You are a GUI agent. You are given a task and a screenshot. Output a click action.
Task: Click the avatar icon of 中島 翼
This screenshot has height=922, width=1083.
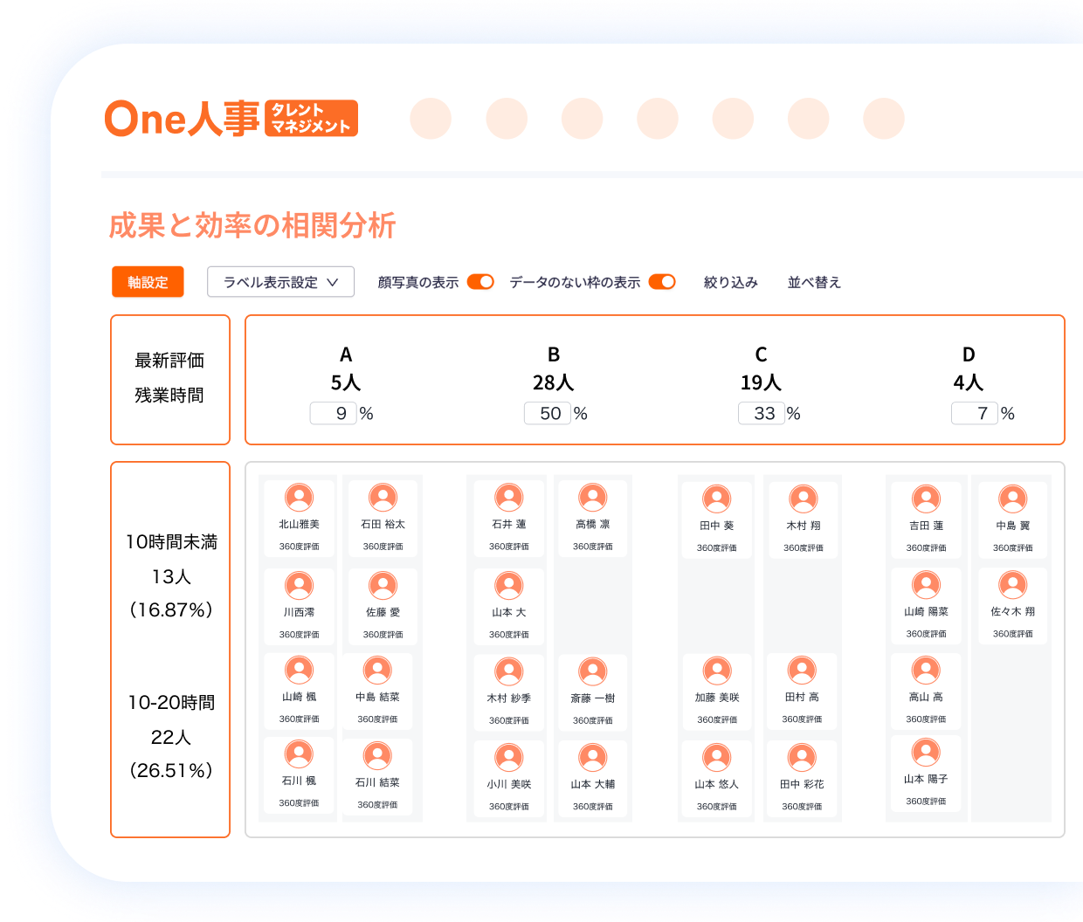point(1013,499)
